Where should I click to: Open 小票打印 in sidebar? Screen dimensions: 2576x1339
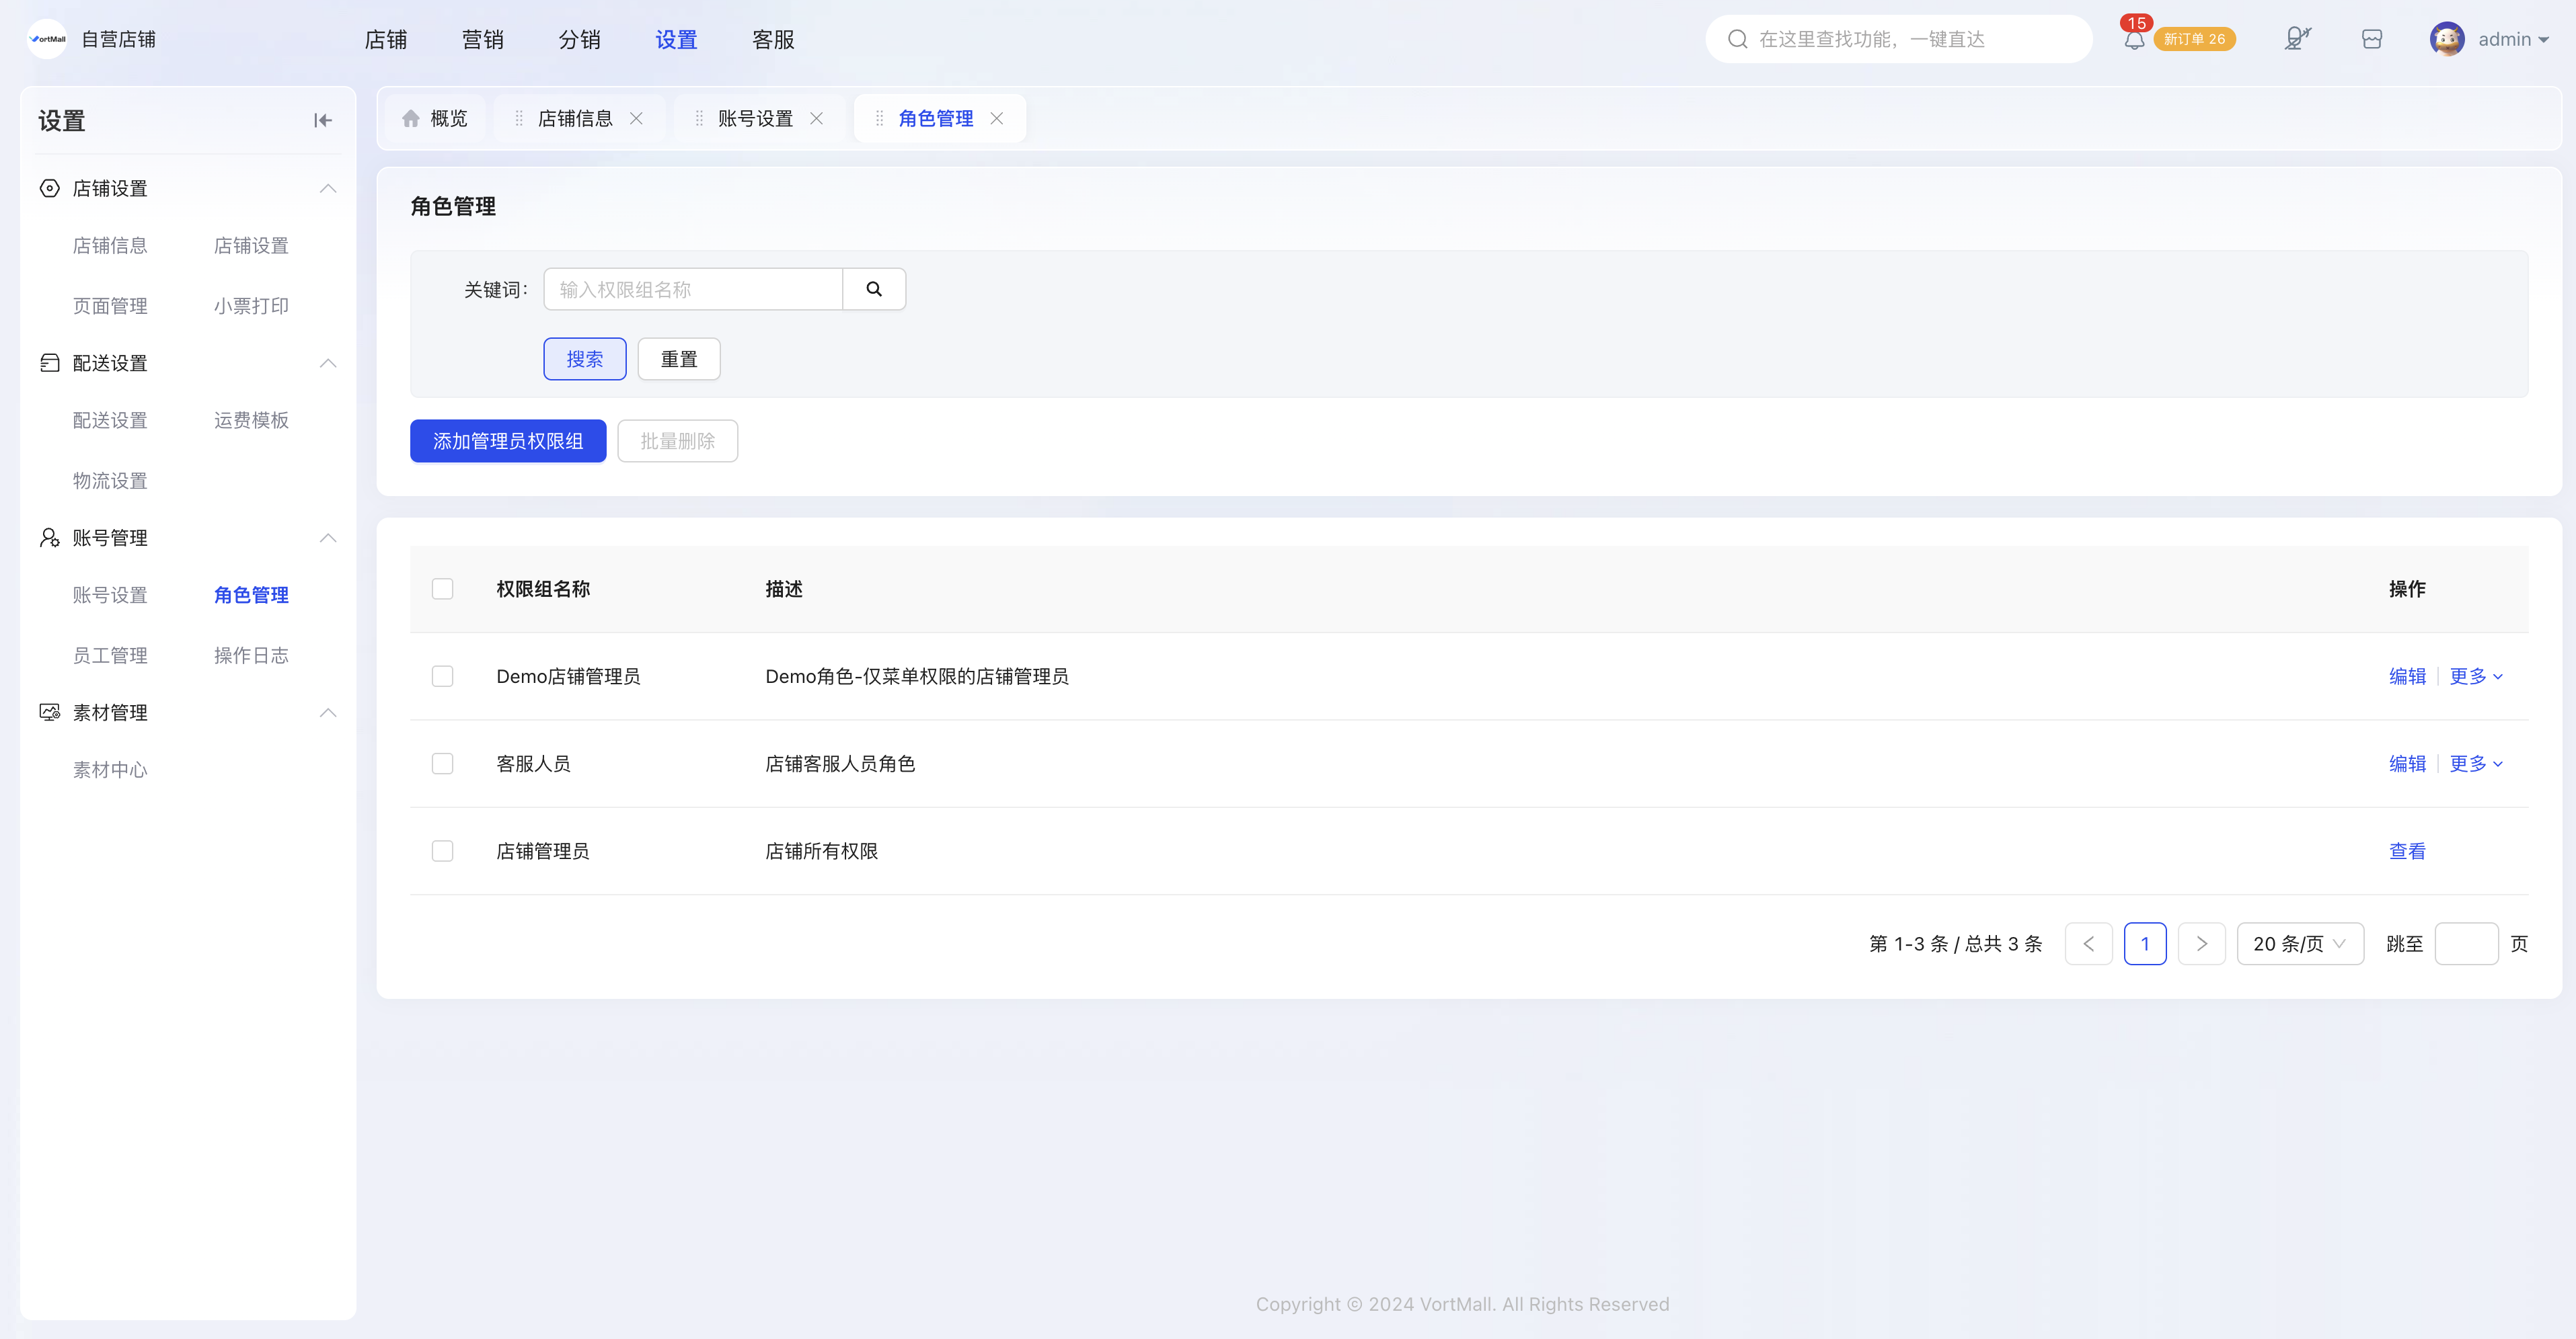point(251,306)
